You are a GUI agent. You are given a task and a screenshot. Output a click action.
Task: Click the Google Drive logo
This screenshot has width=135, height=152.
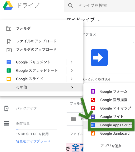(x=8, y=6)
